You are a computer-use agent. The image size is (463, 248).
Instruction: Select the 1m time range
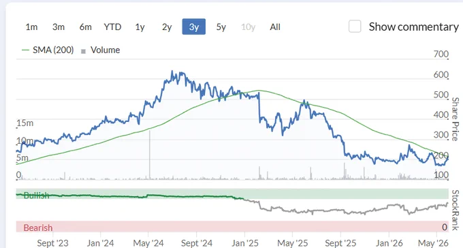pyautogui.click(x=31, y=27)
